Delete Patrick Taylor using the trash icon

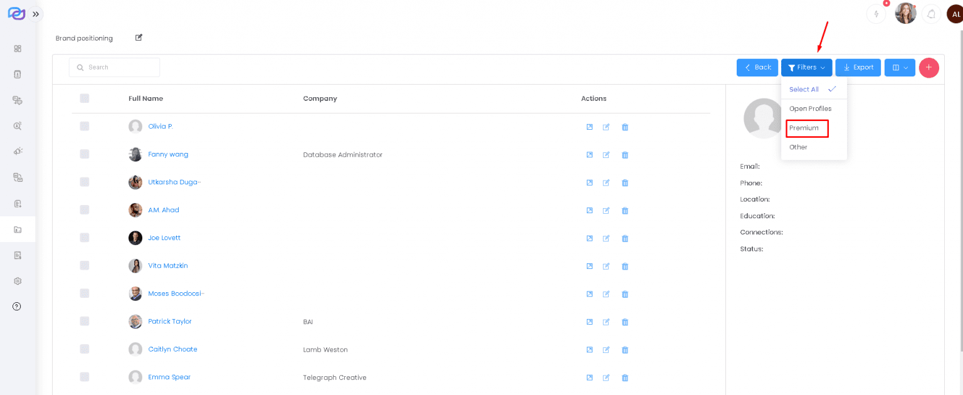point(624,322)
